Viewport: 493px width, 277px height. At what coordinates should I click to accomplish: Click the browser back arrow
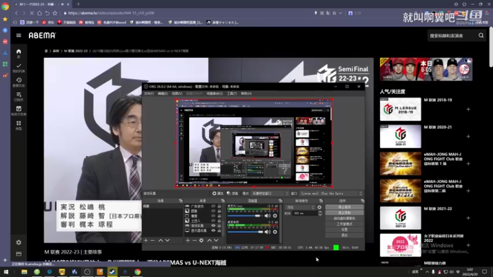[x=17, y=13]
